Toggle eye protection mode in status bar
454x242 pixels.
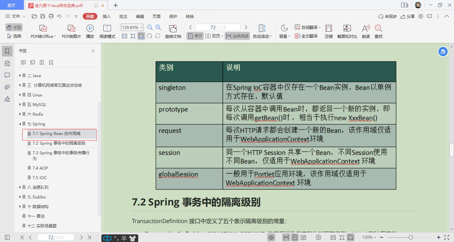tap(271, 237)
